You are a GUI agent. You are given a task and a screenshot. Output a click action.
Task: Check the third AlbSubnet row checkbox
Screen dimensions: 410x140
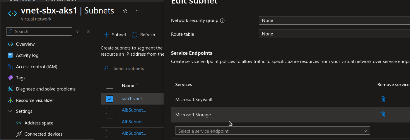point(110,133)
